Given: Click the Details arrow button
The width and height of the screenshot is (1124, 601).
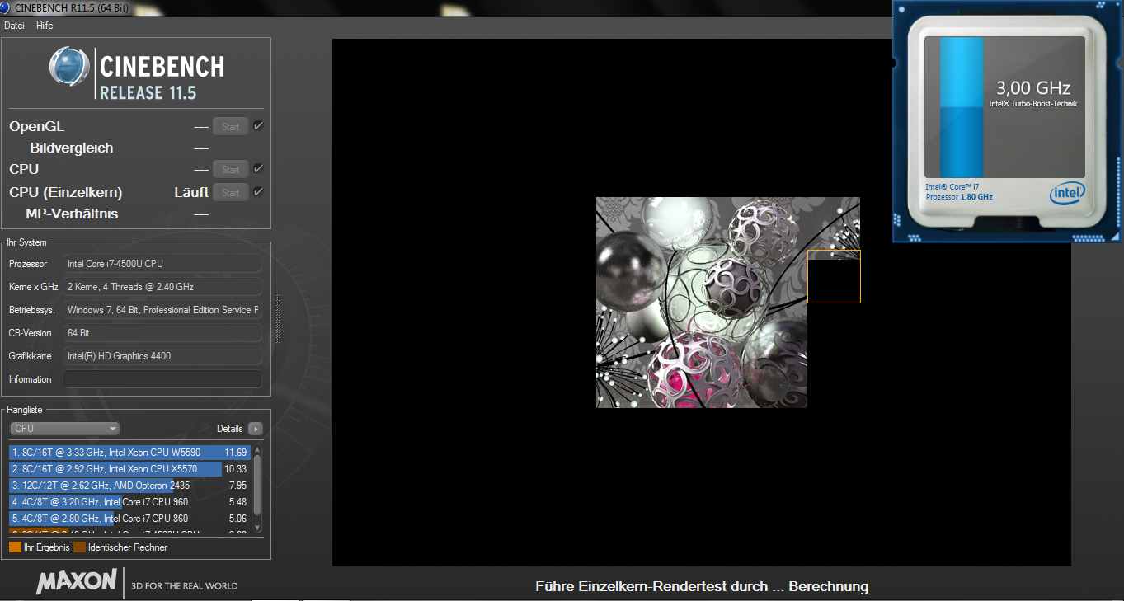Looking at the screenshot, I should click(256, 429).
